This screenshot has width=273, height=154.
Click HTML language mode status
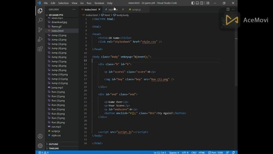click(202, 153)
